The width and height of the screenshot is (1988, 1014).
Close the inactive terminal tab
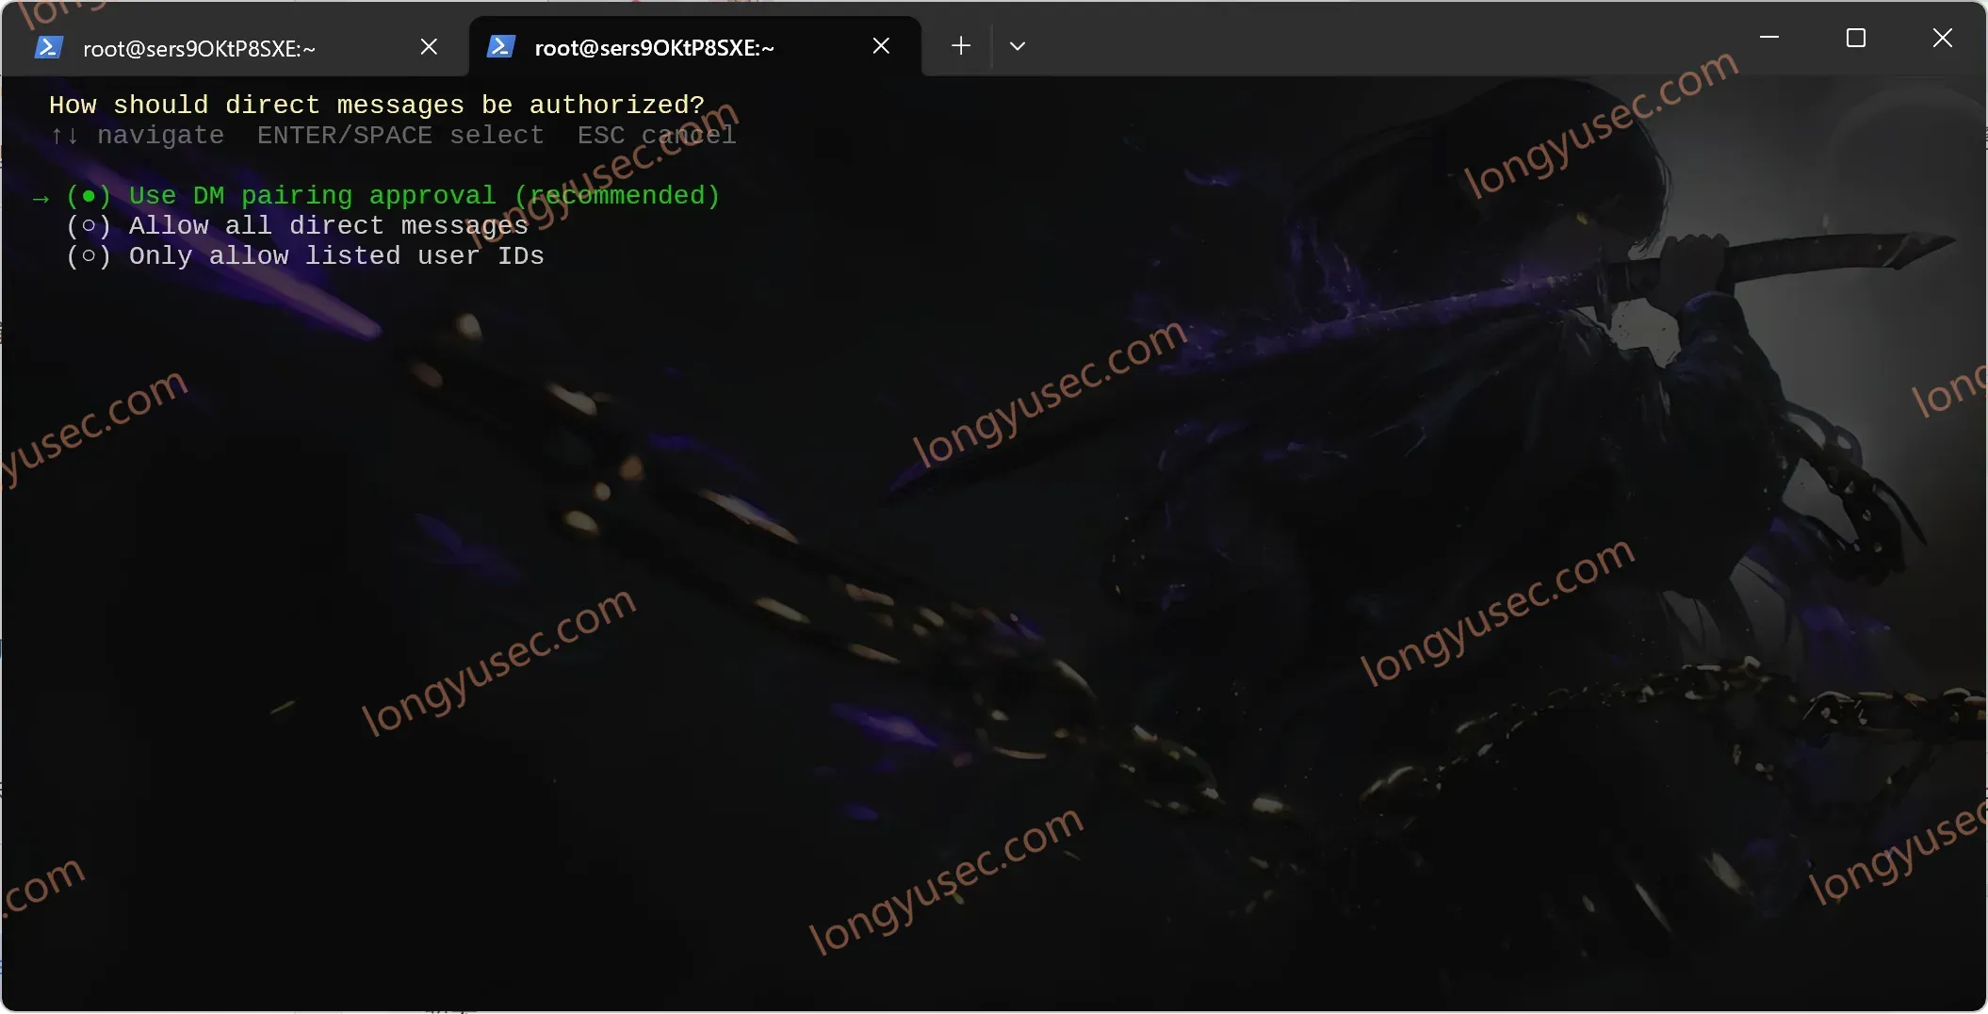429,47
